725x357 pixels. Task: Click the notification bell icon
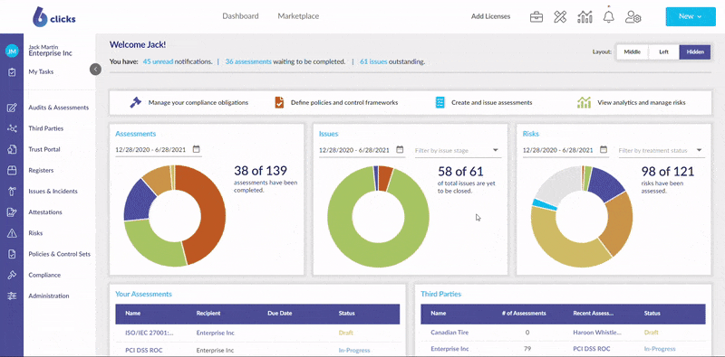[608, 17]
